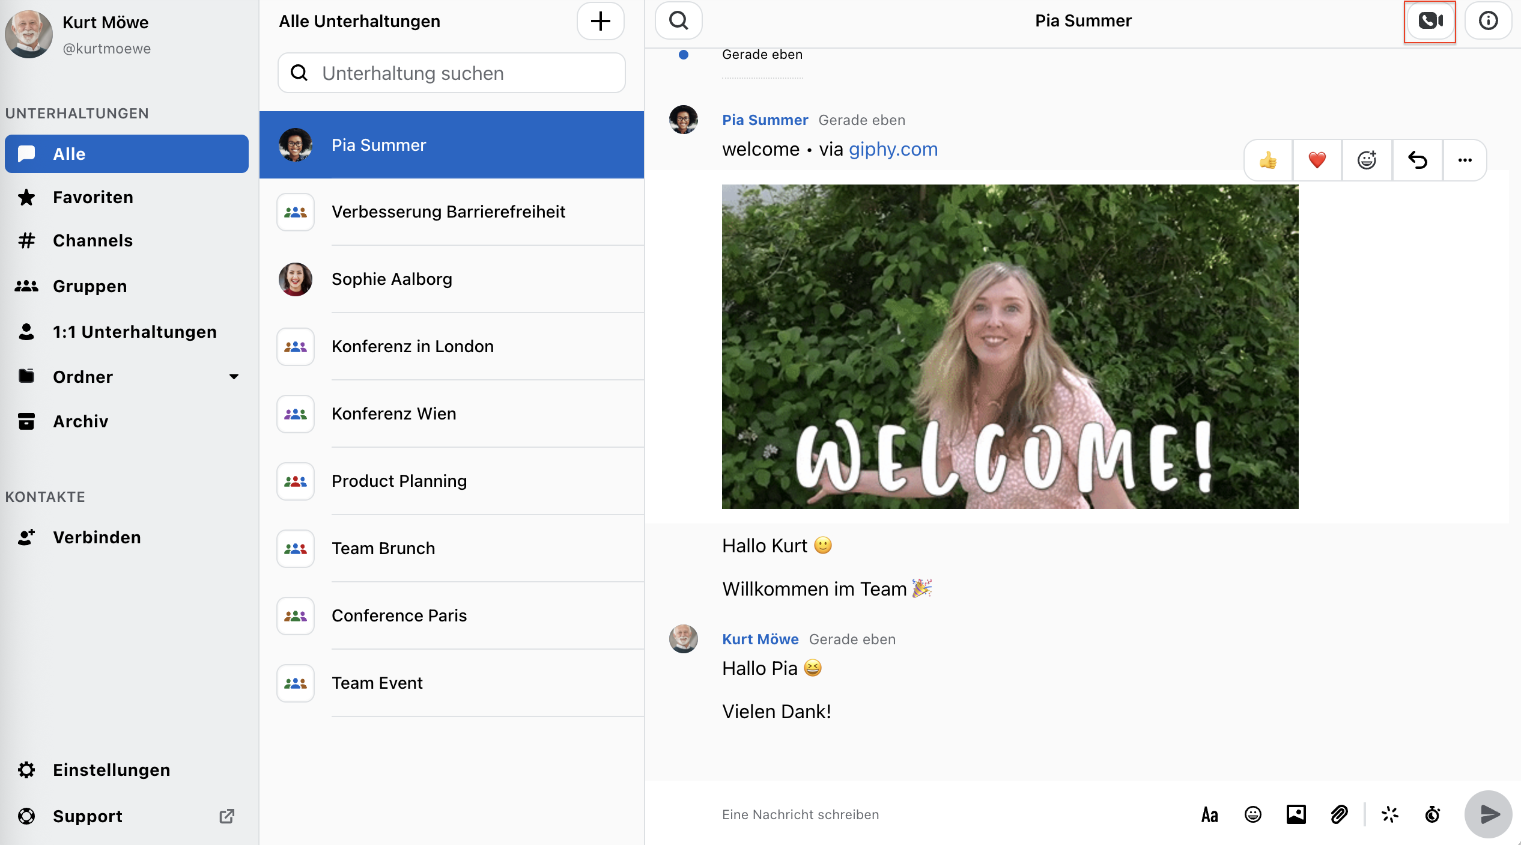React with thumbs up to welcome message
Image resolution: width=1521 pixels, height=845 pixels.
pos(1268,160)
